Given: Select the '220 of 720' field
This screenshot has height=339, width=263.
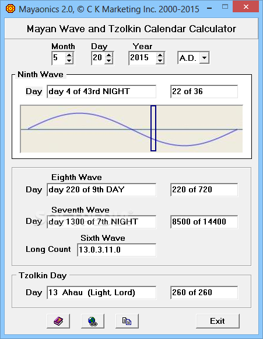Looking at the screenshot, I should [204, 189].
